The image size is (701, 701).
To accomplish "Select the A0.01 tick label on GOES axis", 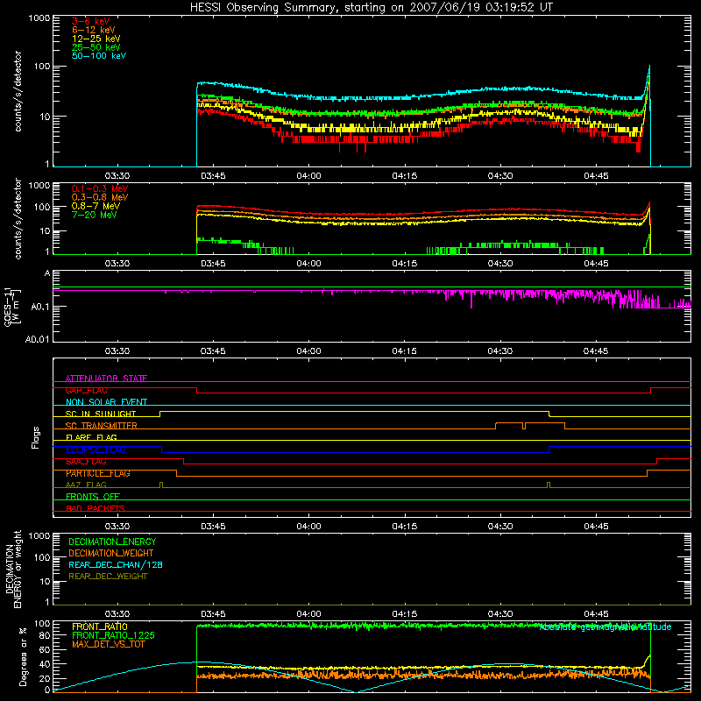I will click(37, 339).
